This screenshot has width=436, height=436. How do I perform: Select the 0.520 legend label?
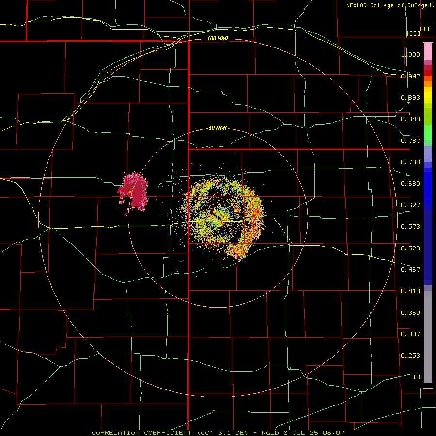410,248
